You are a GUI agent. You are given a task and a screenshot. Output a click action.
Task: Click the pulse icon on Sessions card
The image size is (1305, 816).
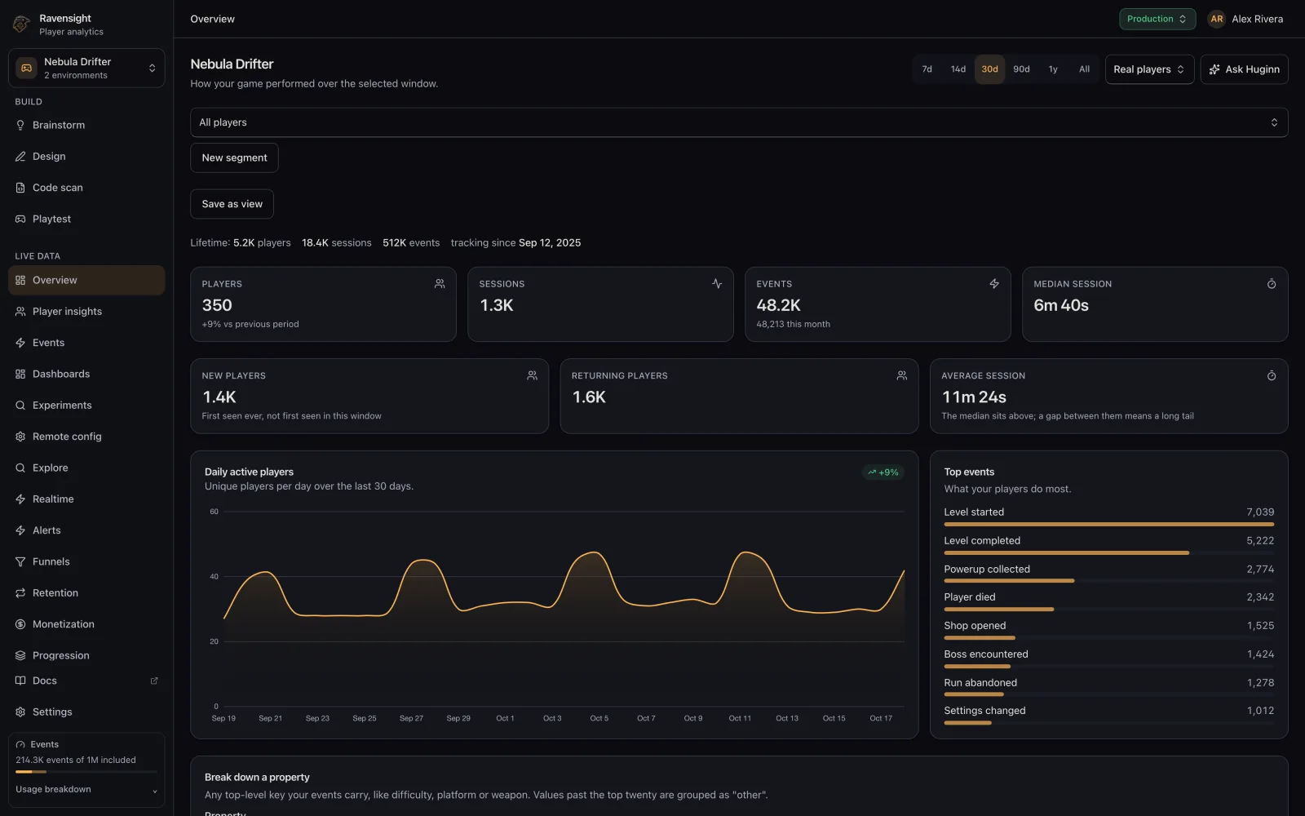coord(717,284)
